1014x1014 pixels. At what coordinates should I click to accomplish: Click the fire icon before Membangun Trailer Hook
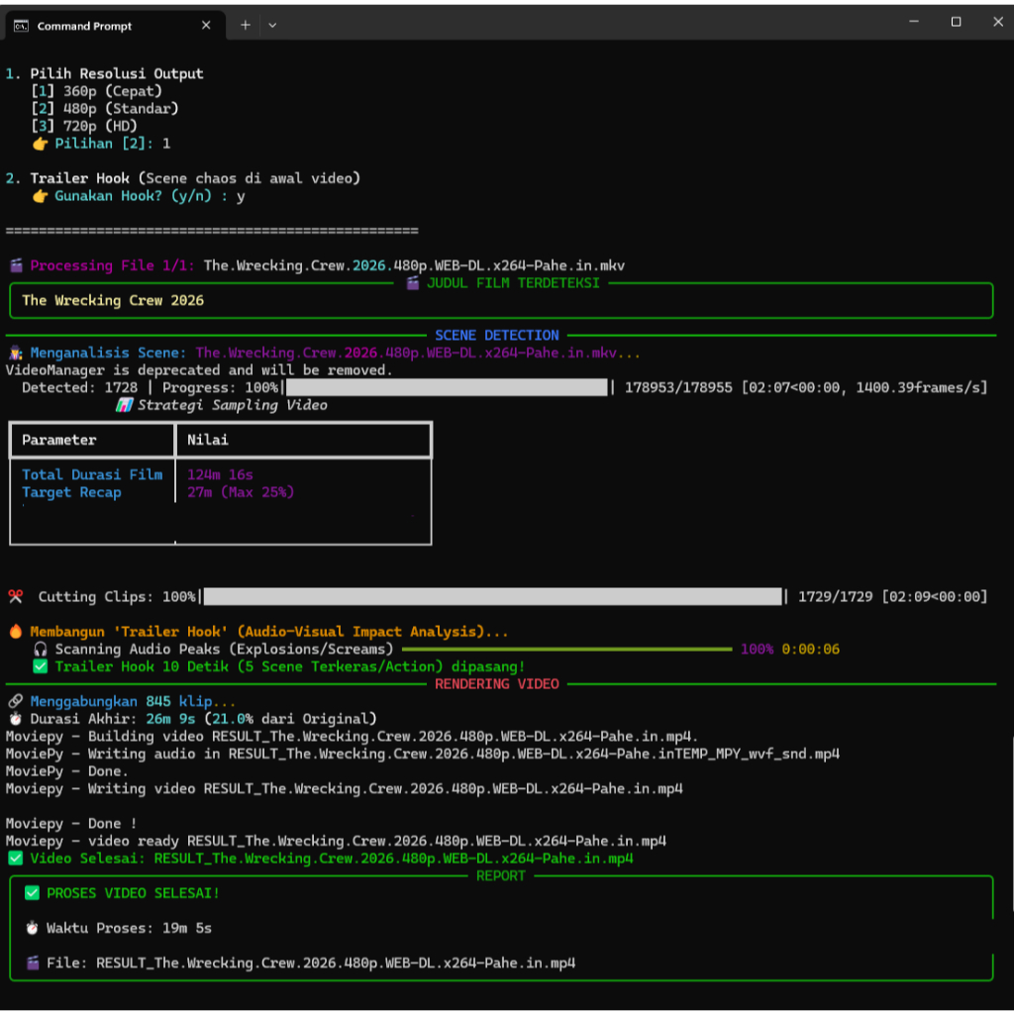(x=15, y=632)
